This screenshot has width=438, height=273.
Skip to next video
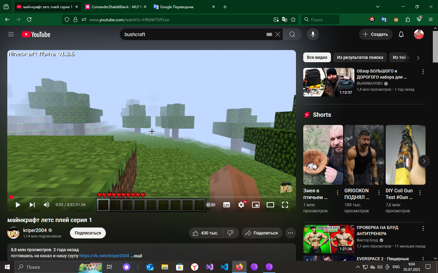click(x=32, y=205)
